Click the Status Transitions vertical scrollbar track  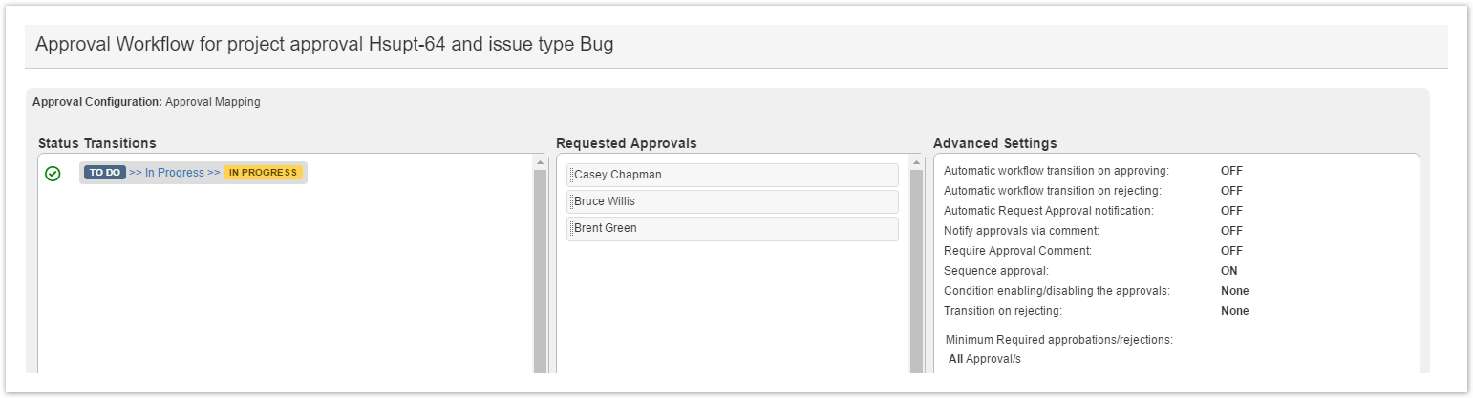pos(541,277)
